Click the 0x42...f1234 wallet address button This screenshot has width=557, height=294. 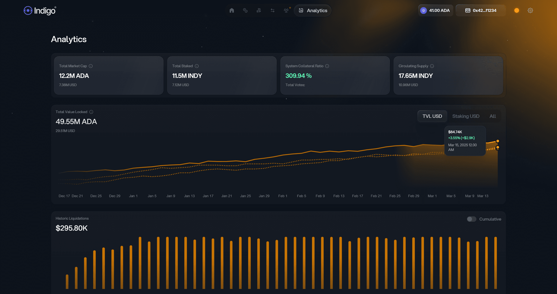click(x=481, y=10)
